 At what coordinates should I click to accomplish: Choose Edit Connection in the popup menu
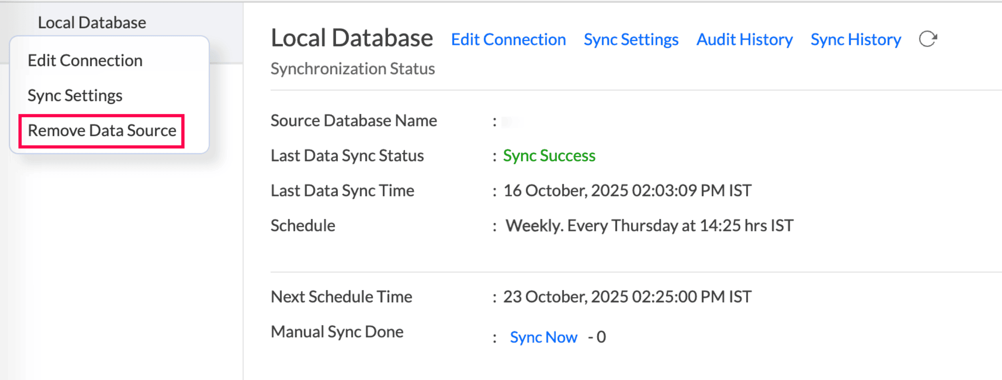click(85, 61)
